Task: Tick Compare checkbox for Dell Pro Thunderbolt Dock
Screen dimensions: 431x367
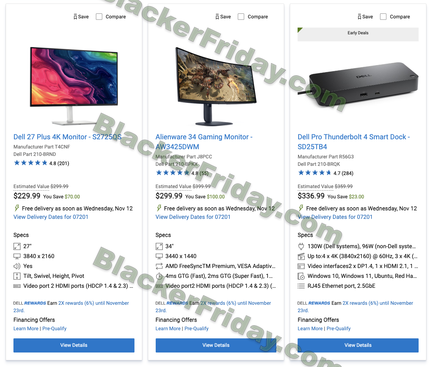Action: [x=383, y=17]
